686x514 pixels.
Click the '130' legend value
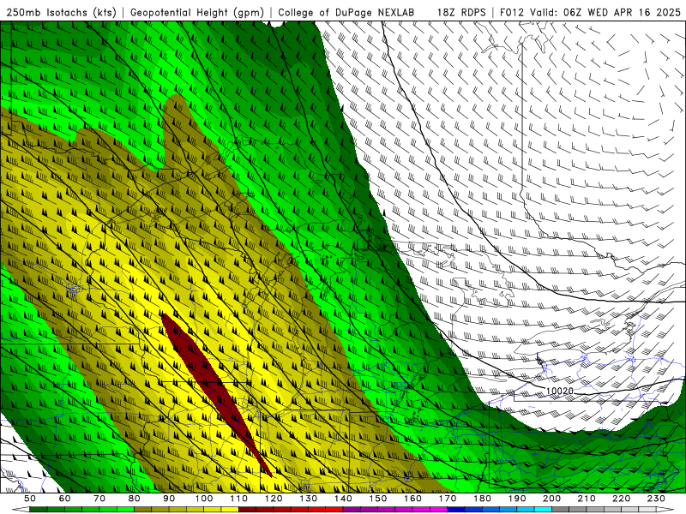click(309, 499)
